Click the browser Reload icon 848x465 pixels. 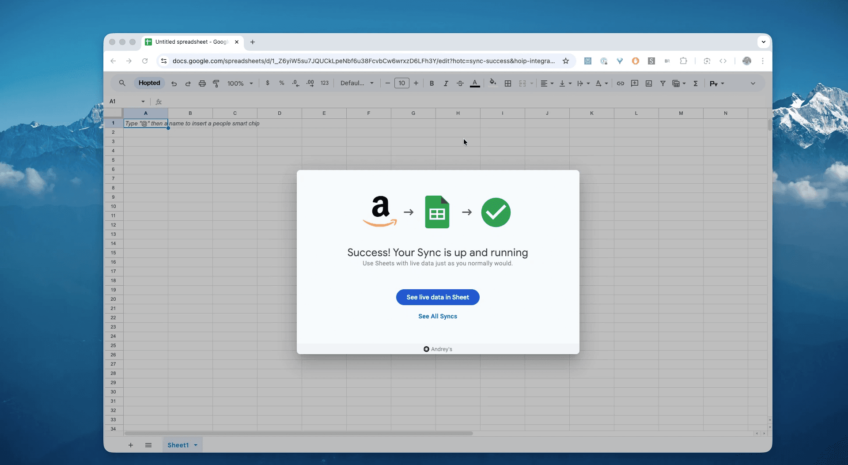[x=145, y=61]
